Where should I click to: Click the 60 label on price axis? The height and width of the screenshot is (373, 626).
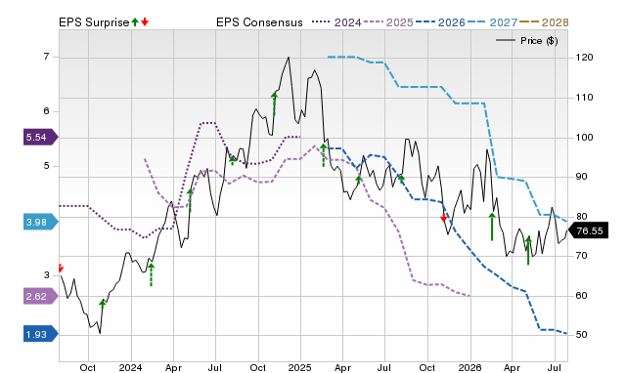point(581,295)
